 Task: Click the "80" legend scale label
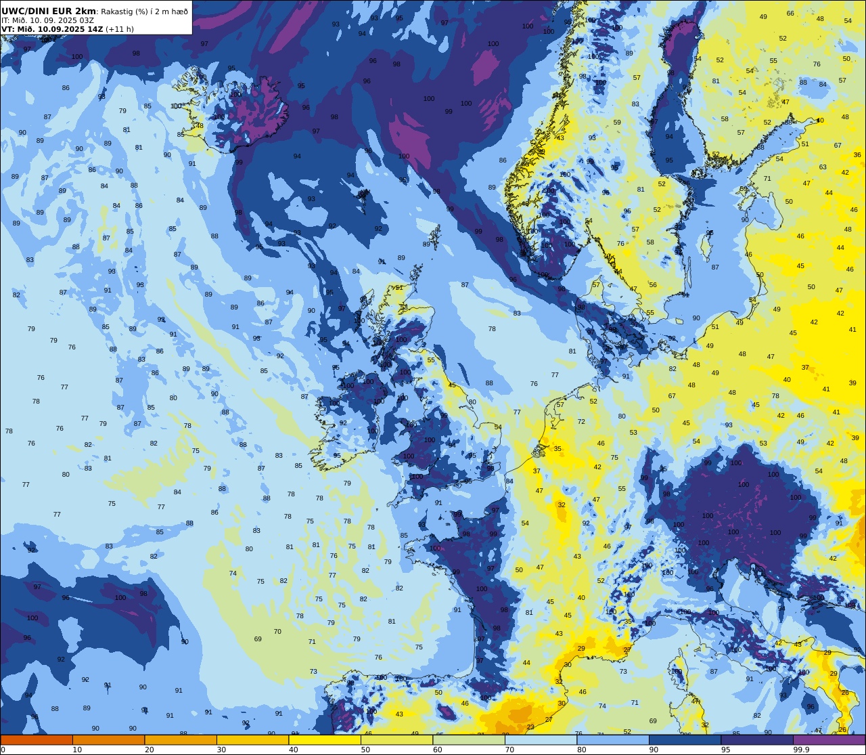tap(581, 750)
